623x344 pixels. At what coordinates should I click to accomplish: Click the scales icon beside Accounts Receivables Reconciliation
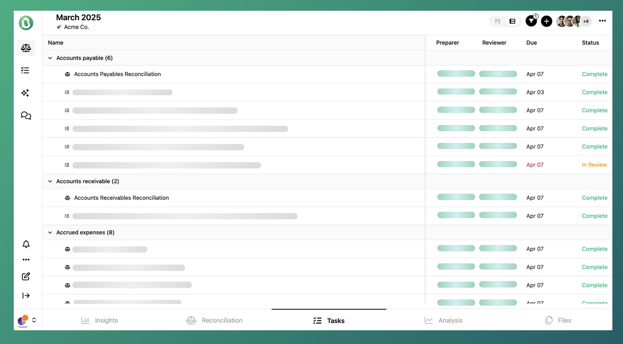68,198
